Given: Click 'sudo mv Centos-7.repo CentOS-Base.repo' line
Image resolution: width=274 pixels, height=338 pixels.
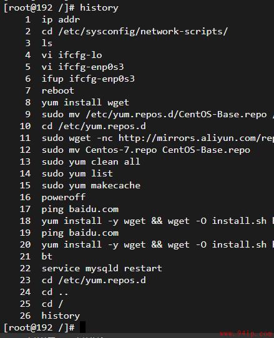Looking at the screenshot, I should click(146, 150).
